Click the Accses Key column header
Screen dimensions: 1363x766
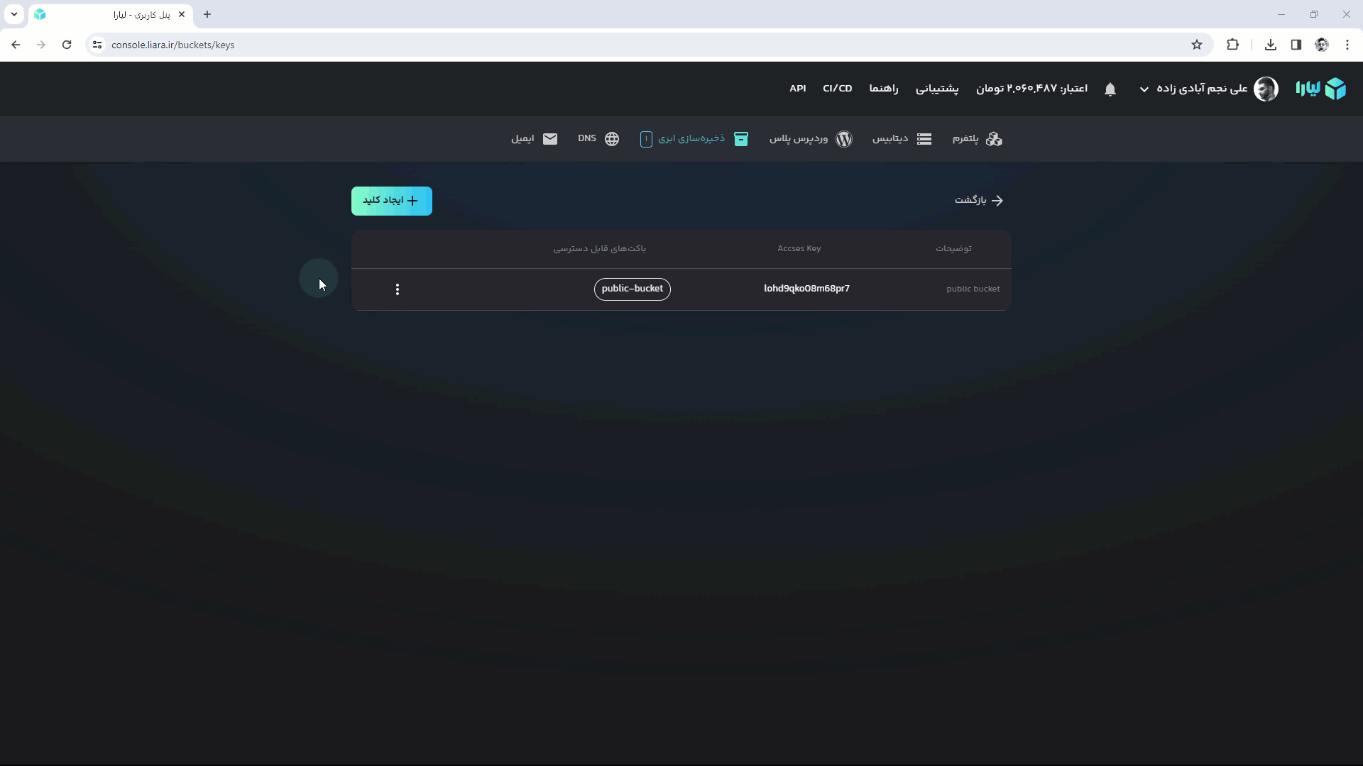click(799, 249)
